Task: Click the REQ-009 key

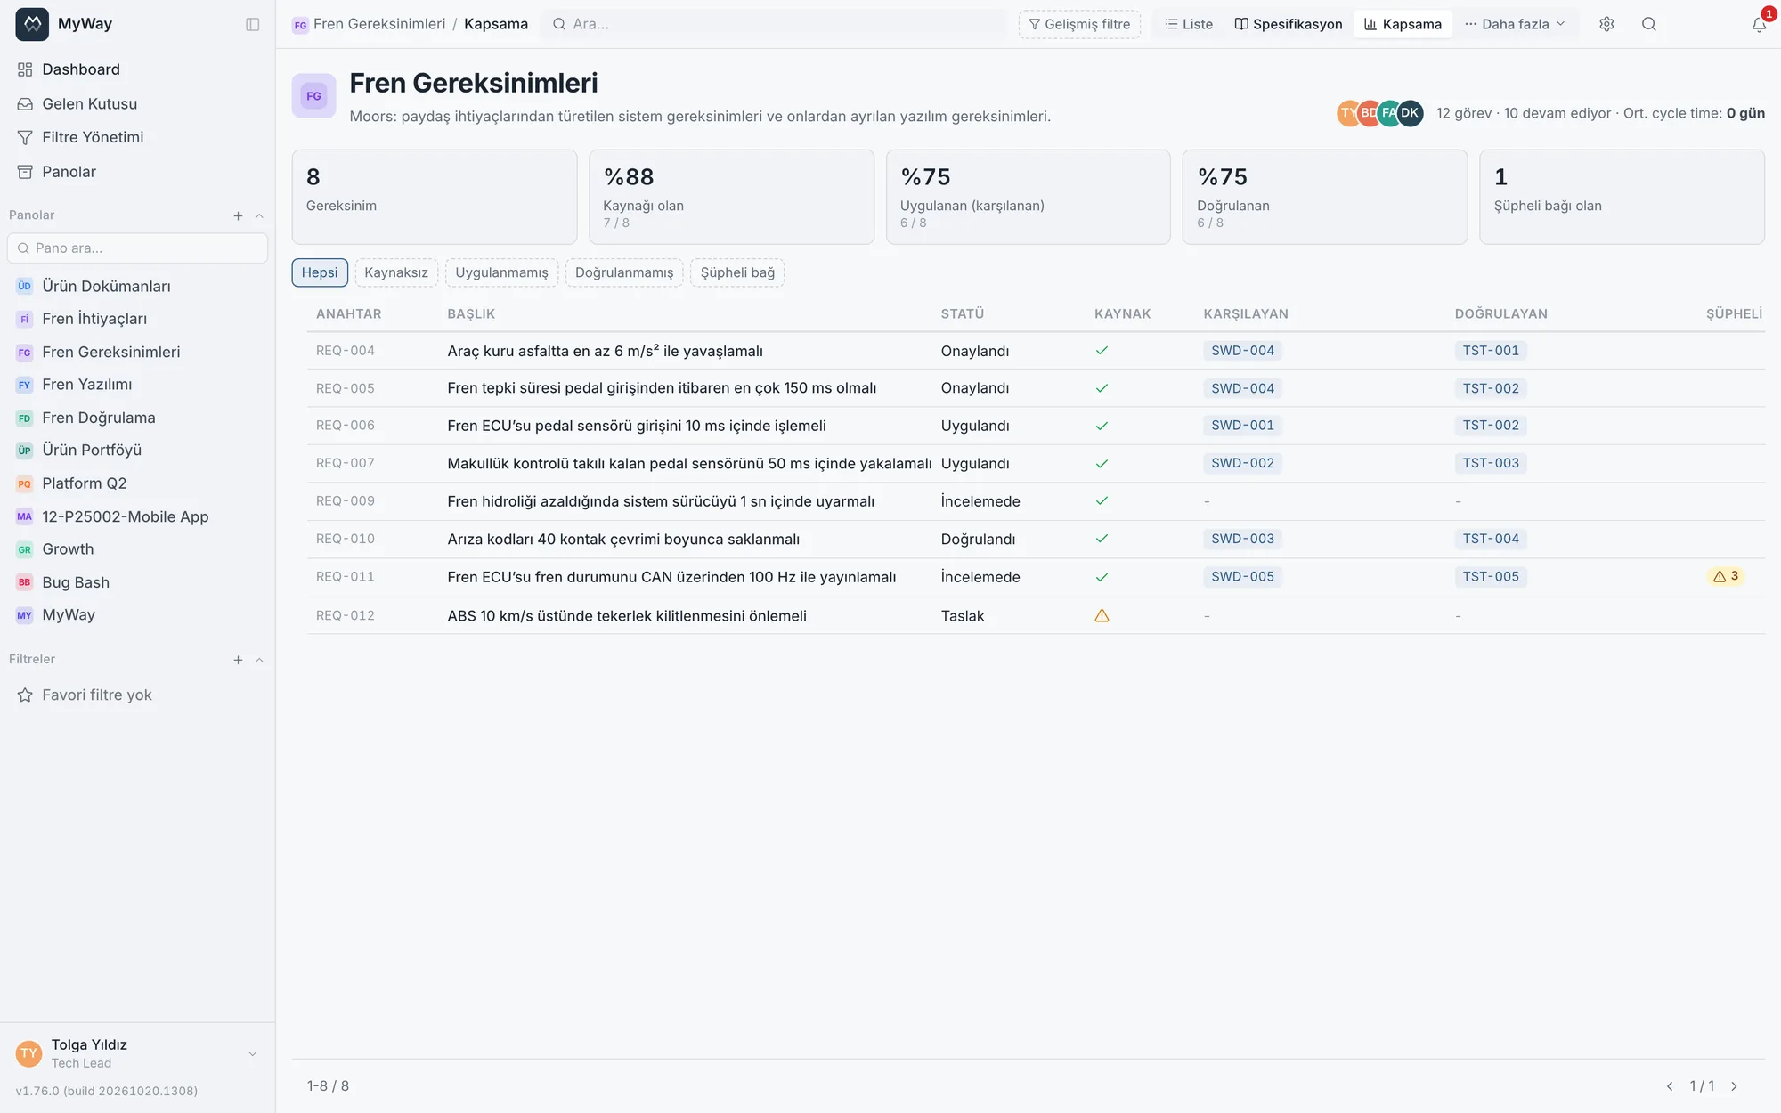Action: coord(346,501)
